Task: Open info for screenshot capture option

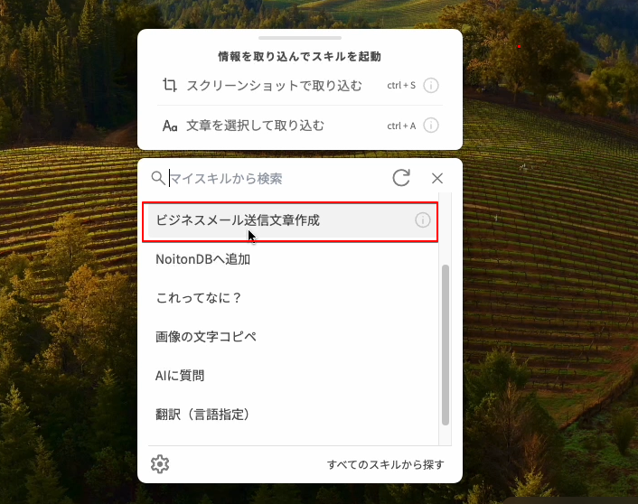Action: pos(430,86)
